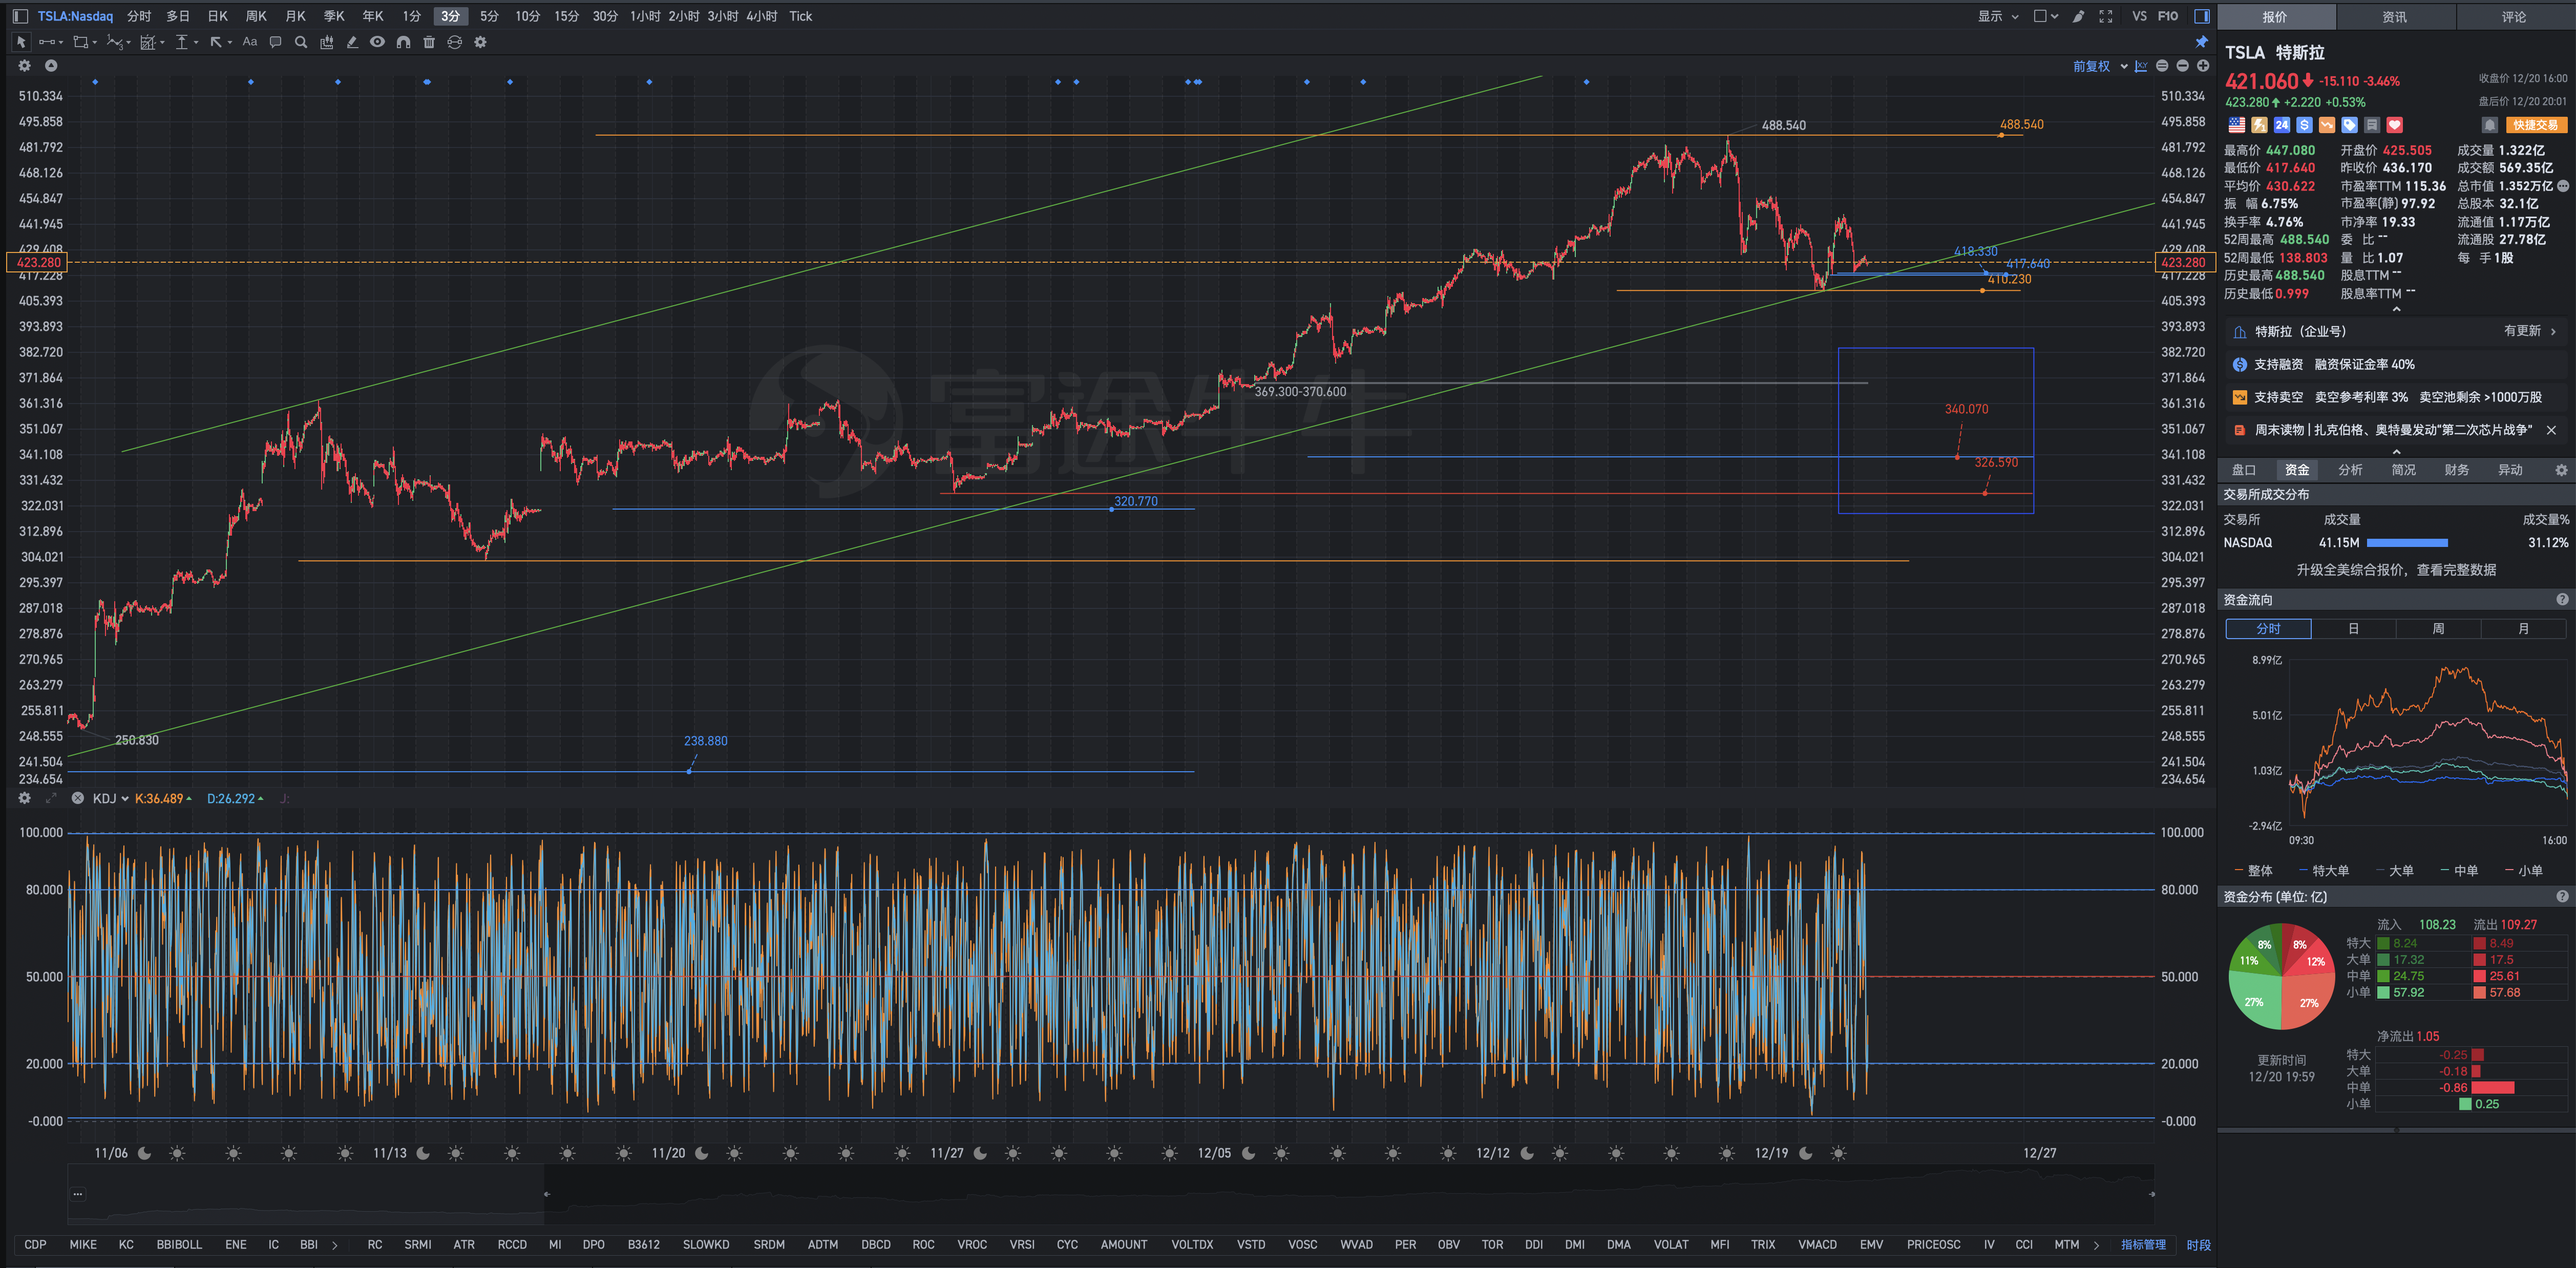The image size is (2576, 1268).
Task: Click the sync drawings icon
Action: point(454,42)
